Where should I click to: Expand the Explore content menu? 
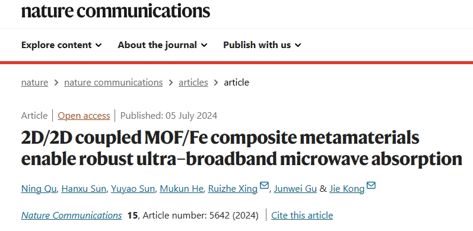coord(62,45)
